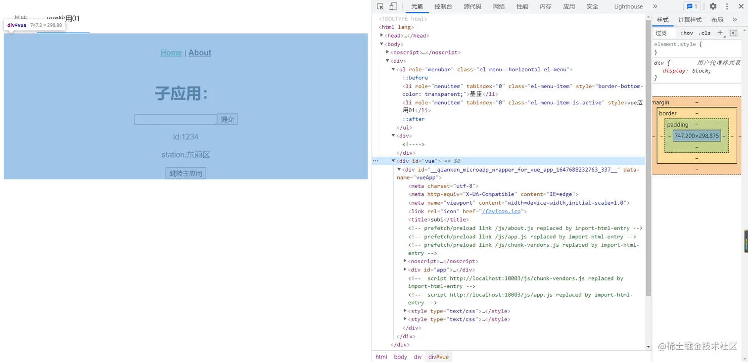Click the display: block style declaration
The width and height of the screenshot is (748, 362).
[687, 71]
